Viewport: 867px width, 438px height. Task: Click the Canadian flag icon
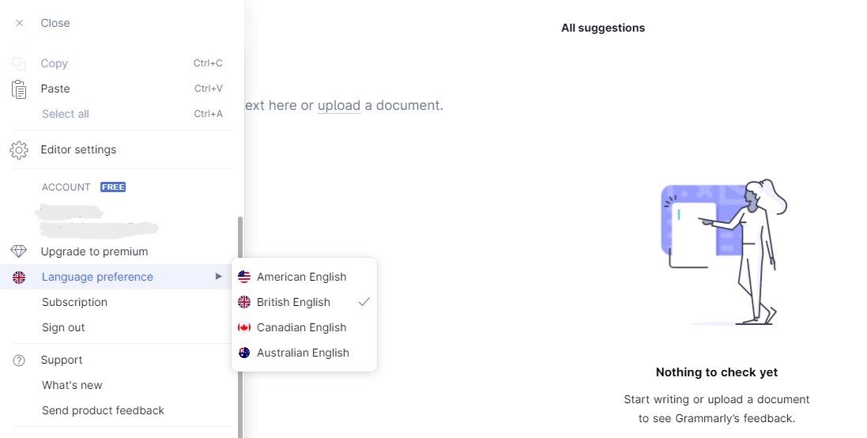click(244, 327)
